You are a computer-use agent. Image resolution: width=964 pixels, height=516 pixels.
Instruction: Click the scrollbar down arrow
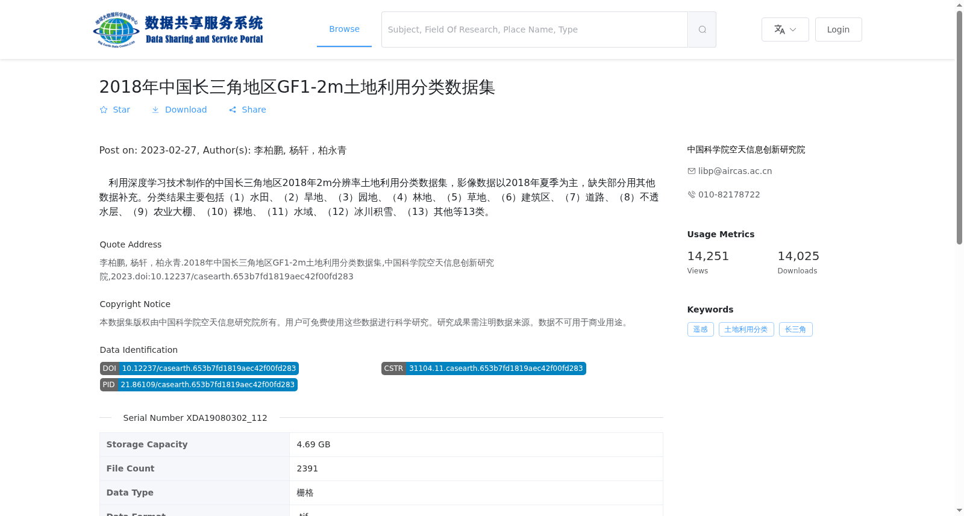959,511
